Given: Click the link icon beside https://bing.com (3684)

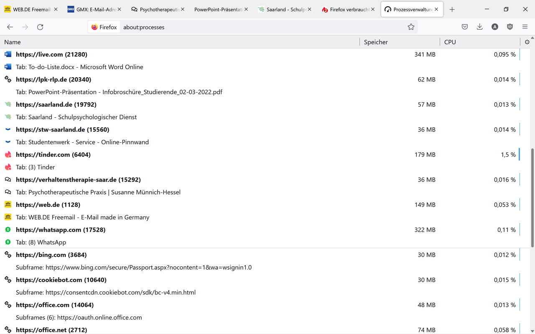Looking at the screenshot, I should tap(8, 255).
